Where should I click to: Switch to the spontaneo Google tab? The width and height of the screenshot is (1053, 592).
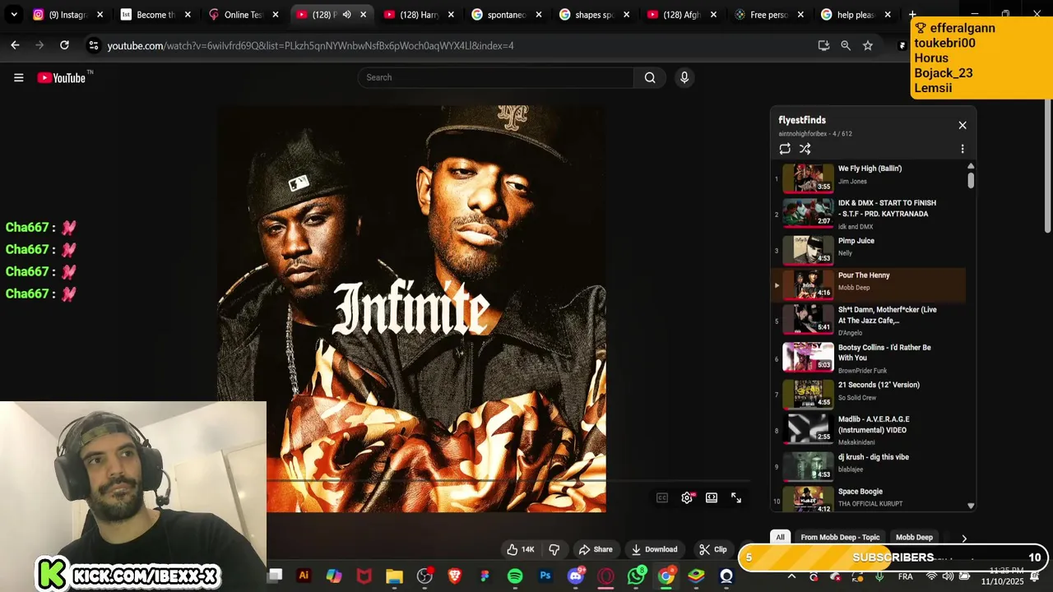506,15
